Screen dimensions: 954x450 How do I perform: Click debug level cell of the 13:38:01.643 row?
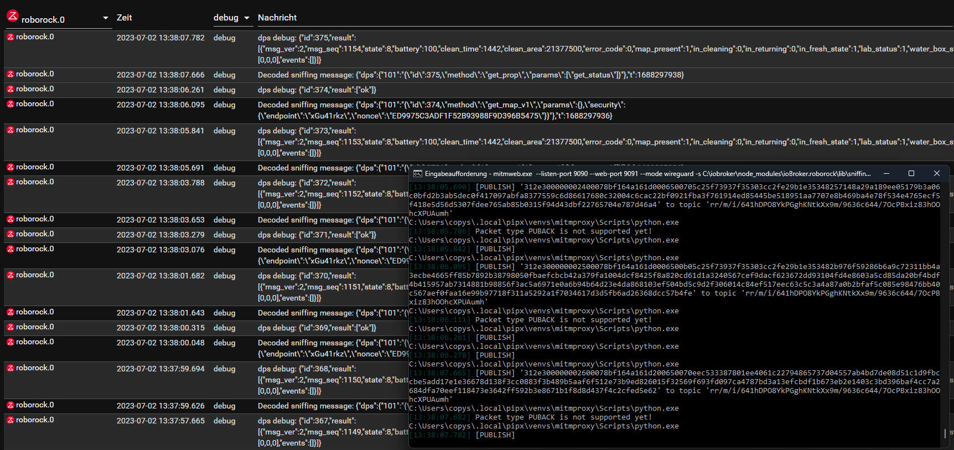coord(225,313)
